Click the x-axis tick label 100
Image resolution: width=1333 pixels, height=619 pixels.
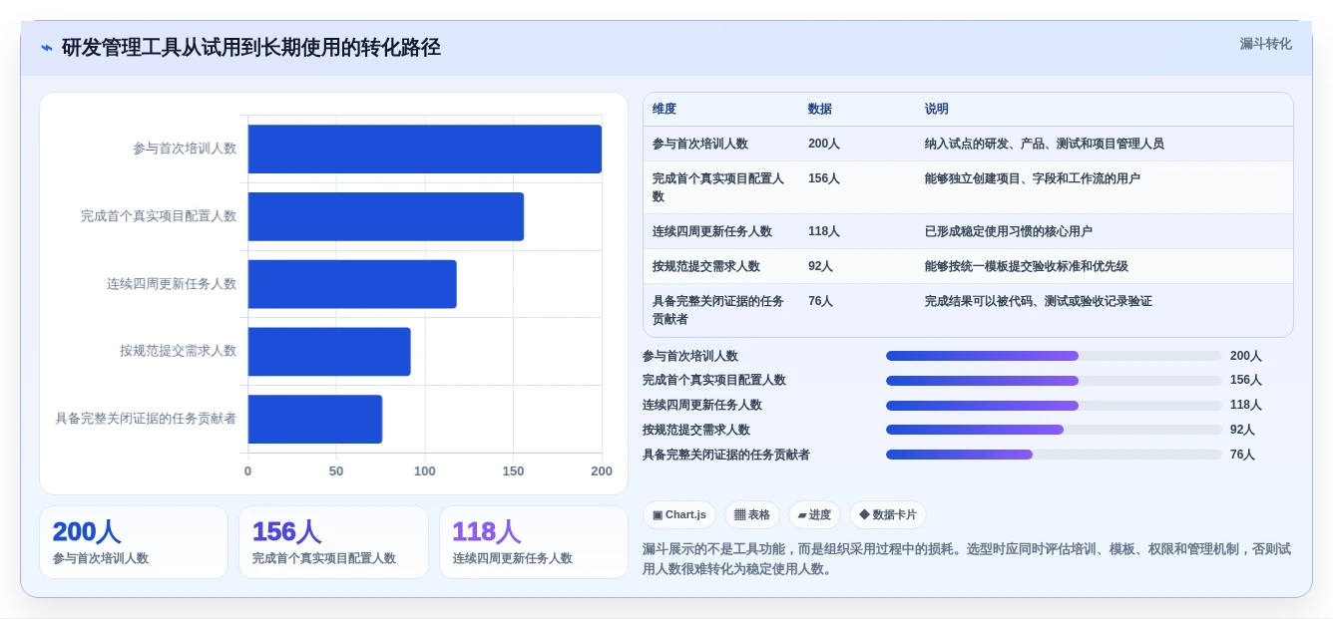pyautogui.click(x=425, y=471)
